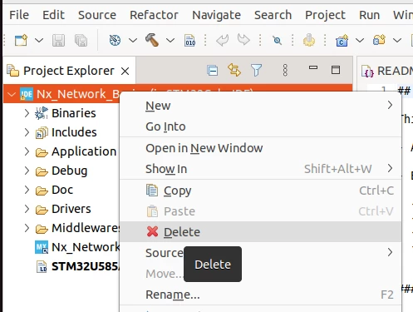
Task: Click the Redo arrow toolbar icon
Action: click(243, 40)
